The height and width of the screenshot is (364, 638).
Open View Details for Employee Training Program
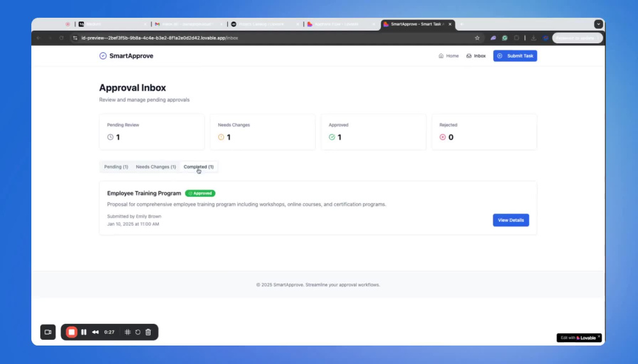(510, 220)
